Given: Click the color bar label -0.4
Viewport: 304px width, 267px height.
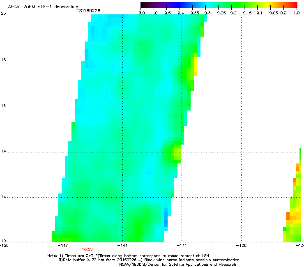Looking at the screenshot, I should pyautogui.click(x=180, y=13).
